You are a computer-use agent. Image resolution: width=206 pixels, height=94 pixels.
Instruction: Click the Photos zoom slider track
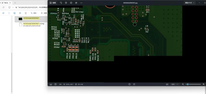coord(193,84)
